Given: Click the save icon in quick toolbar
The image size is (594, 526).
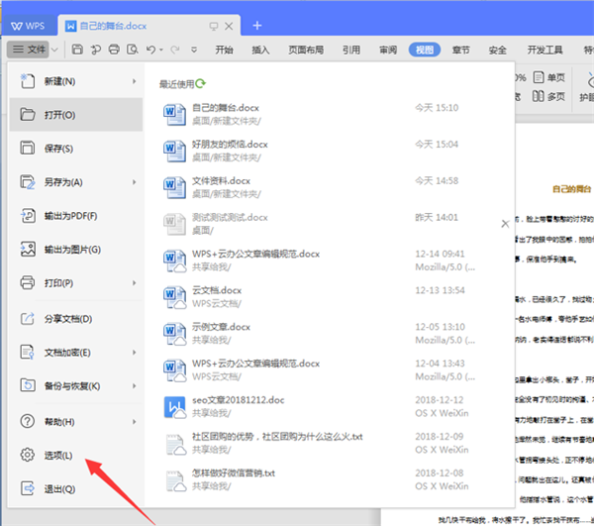Looking at the screenshot, I should (75, 49).
